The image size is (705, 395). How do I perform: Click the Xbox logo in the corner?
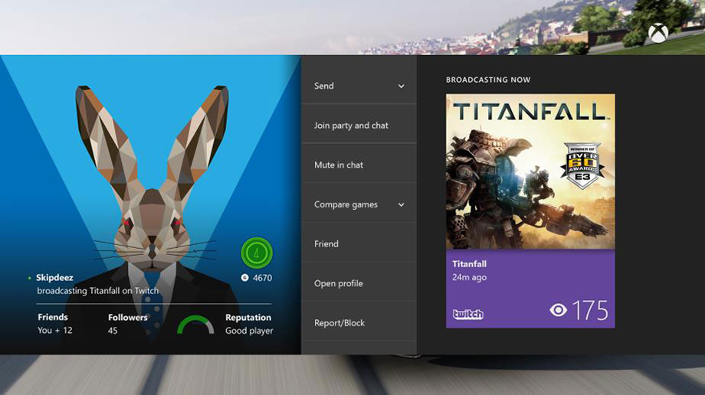657,33
